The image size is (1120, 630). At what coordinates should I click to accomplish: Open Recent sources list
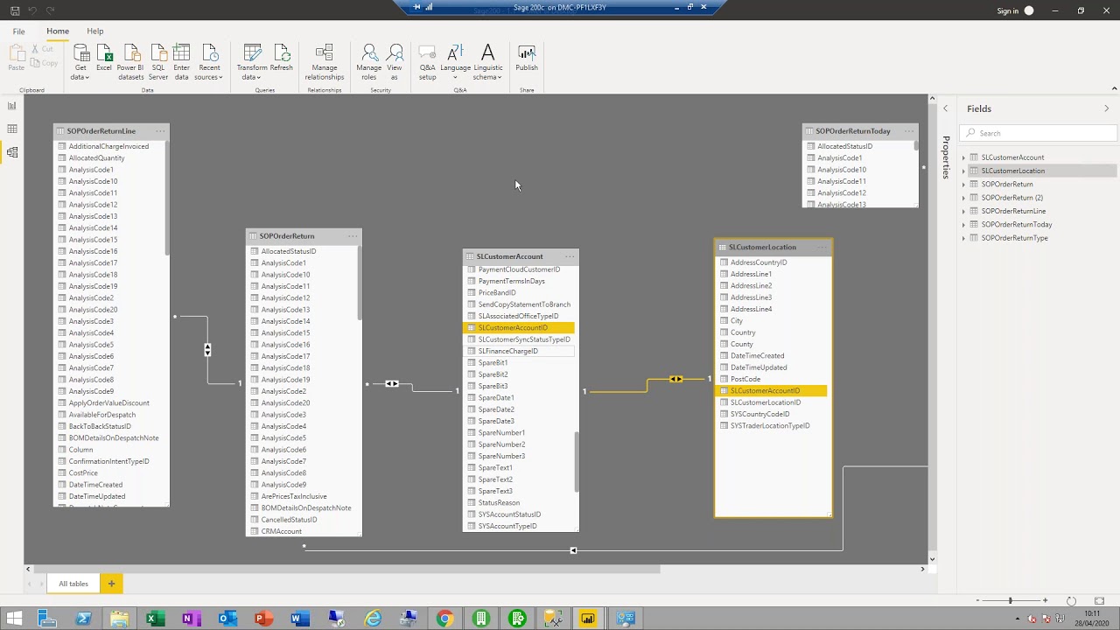click(x=209, y=63)
